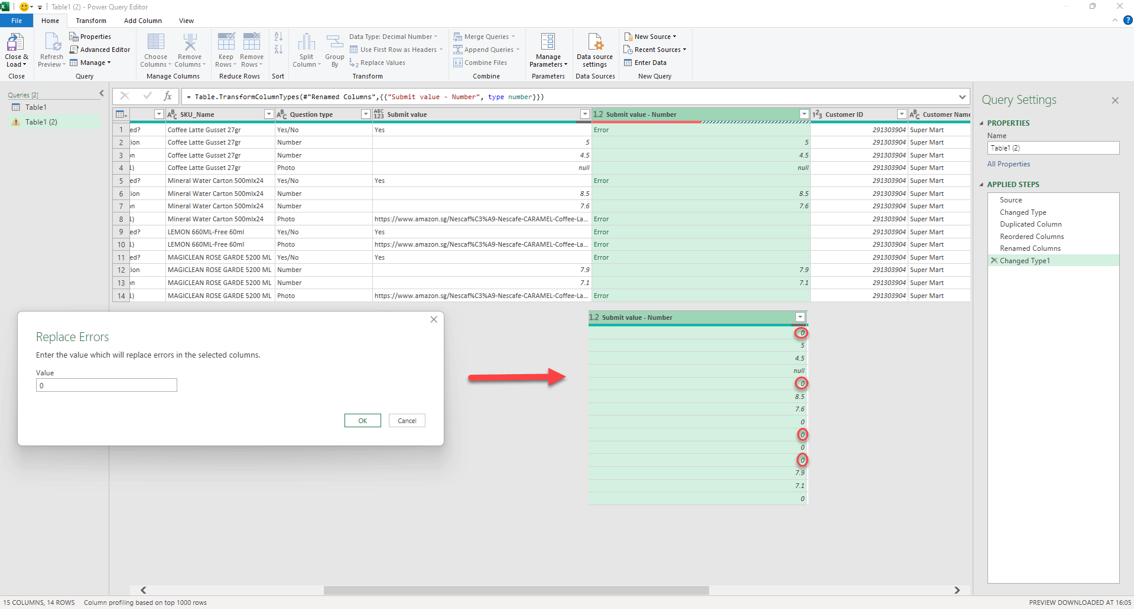Switch to the Transform tab
The image size is (1134, 609).
coord(91,21)
